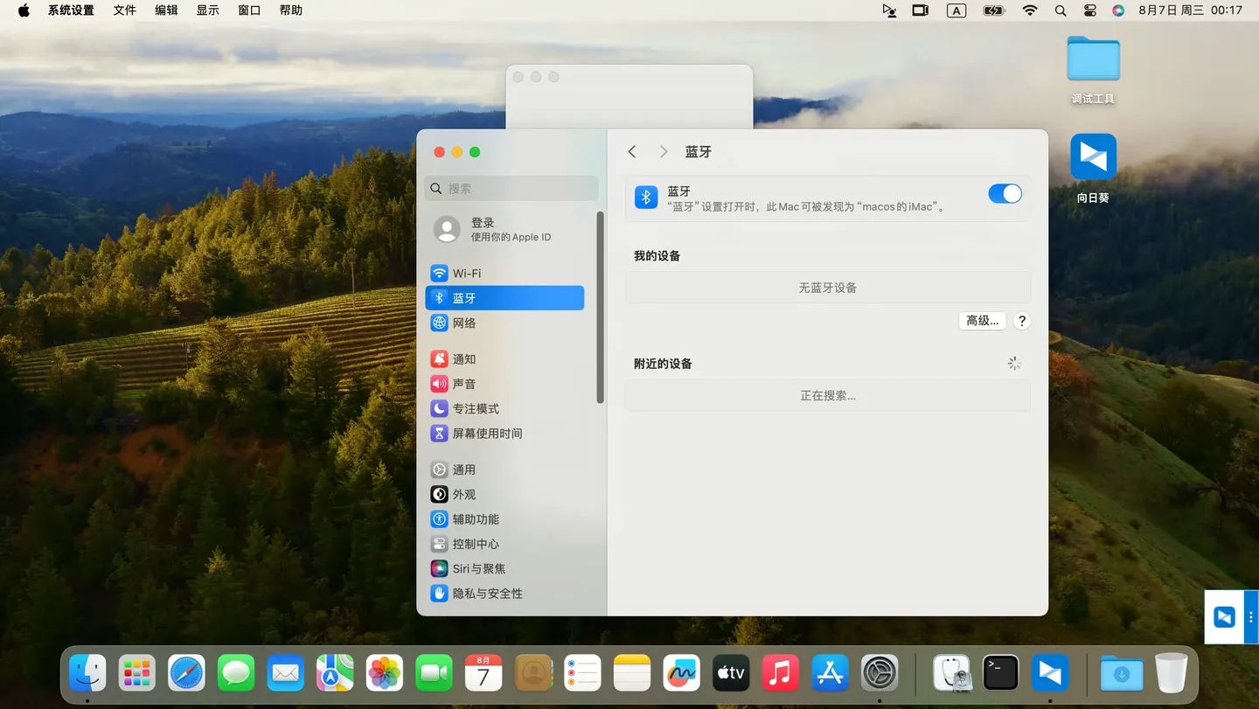This screenshot has width=1259, height=709.
Task: Open the 编辑 (Edit) menu
Action: (166, 10)
